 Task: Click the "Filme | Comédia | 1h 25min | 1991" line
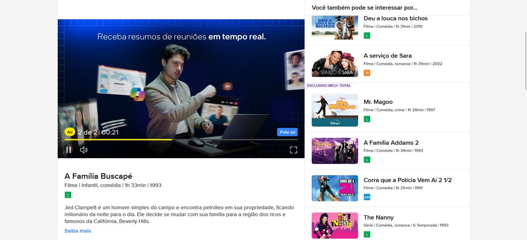tap(393, 188)
